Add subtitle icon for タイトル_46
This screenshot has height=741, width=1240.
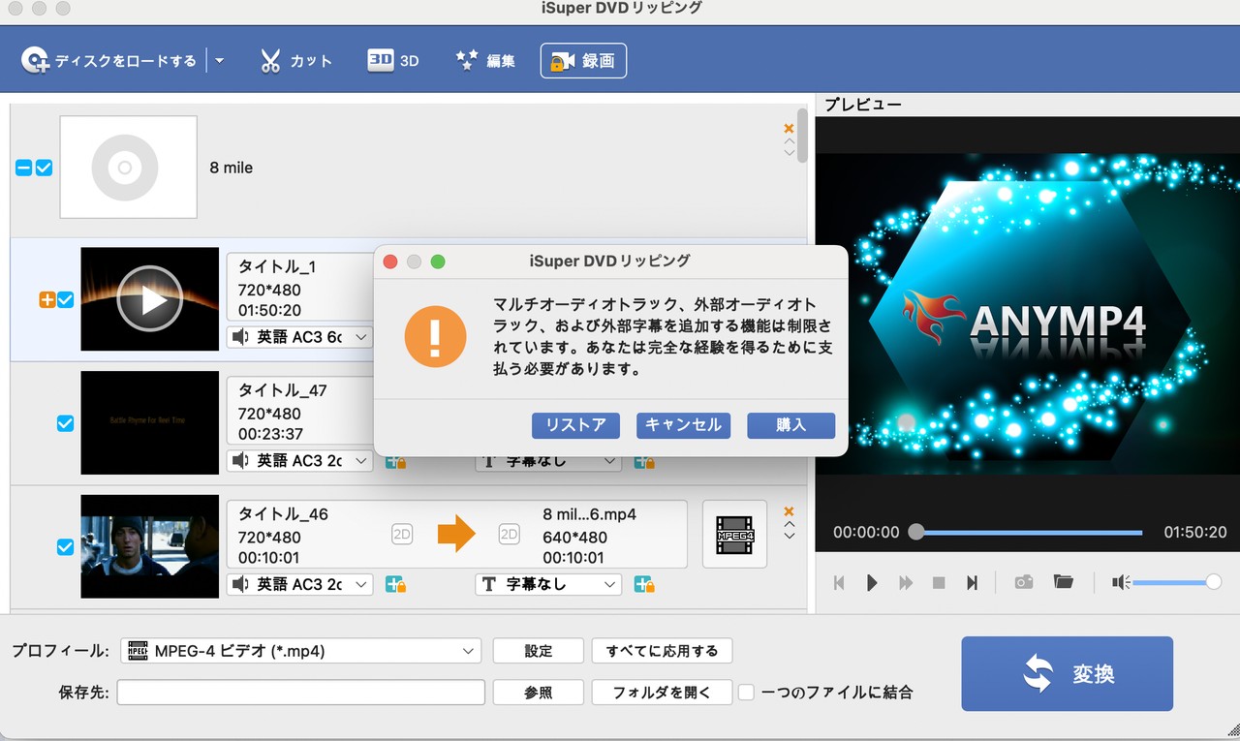click(644, 585)
